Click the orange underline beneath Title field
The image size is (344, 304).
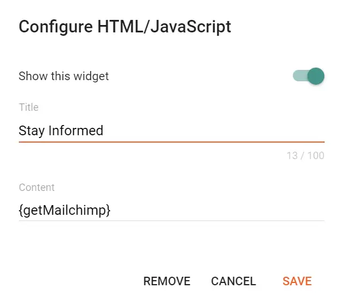tap(171, 141)
